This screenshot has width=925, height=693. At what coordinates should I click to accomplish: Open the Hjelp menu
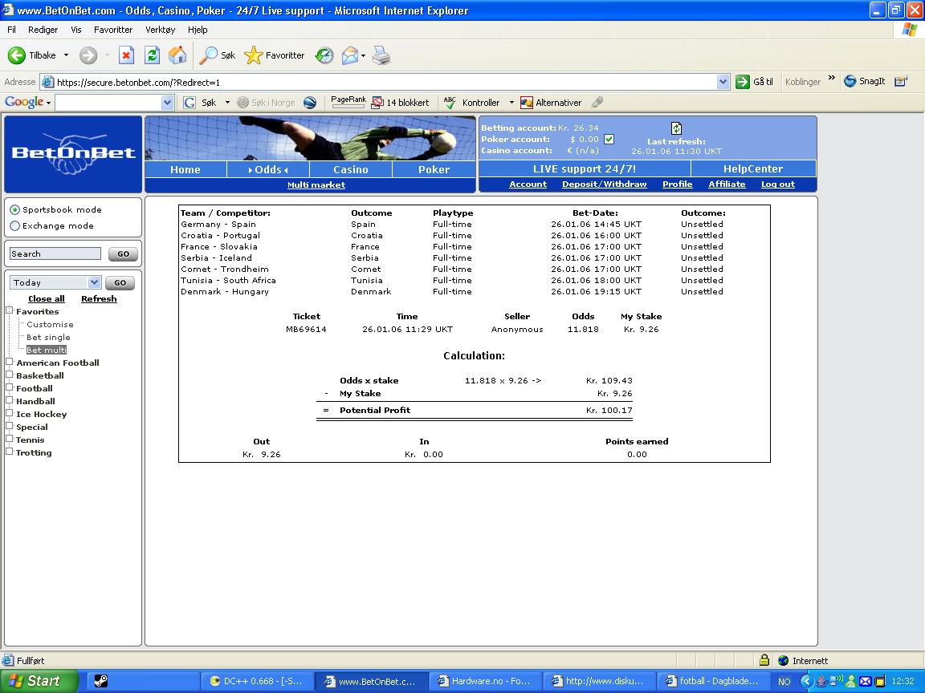click(x=198, y=30)
